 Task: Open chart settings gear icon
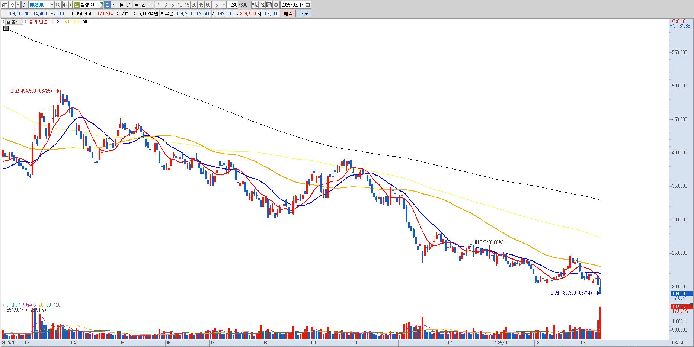tap(276, 5)
